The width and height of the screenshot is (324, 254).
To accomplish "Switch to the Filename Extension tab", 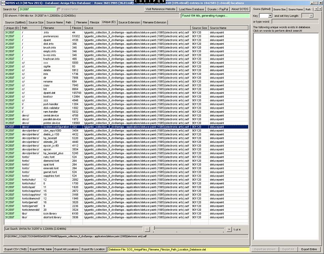I will (x=155, y=22).
